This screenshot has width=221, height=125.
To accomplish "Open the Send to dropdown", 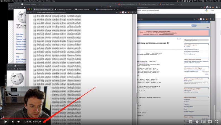I will (180, 39).
